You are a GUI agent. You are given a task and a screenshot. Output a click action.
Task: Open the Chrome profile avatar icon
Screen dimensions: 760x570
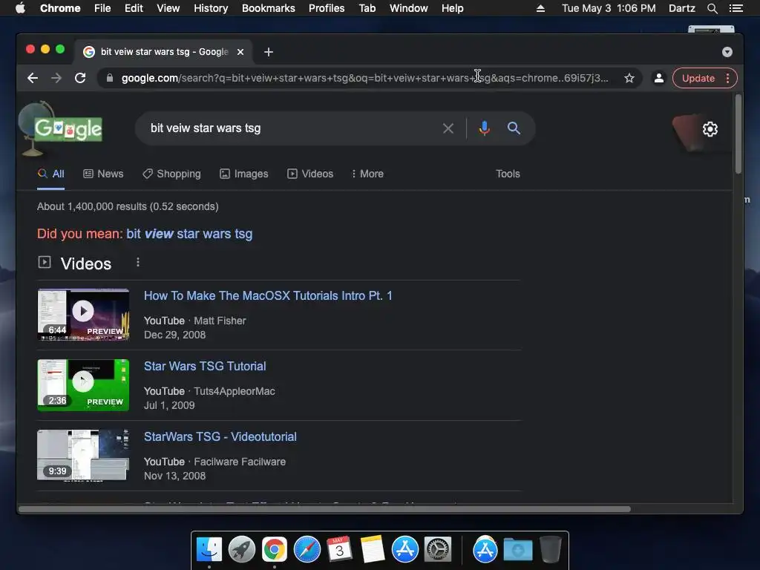(x=659, y=78)
